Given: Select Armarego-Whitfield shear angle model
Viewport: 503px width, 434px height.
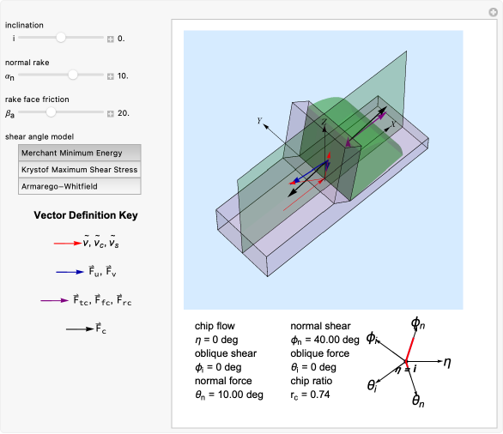Looking at the screenshot, I should pos(80,186).
